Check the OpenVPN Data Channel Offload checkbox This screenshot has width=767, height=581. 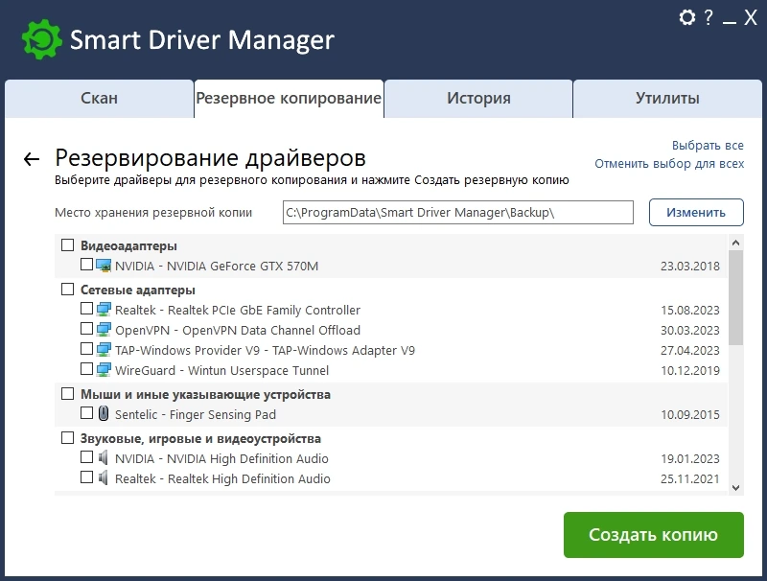click(86, 329)
